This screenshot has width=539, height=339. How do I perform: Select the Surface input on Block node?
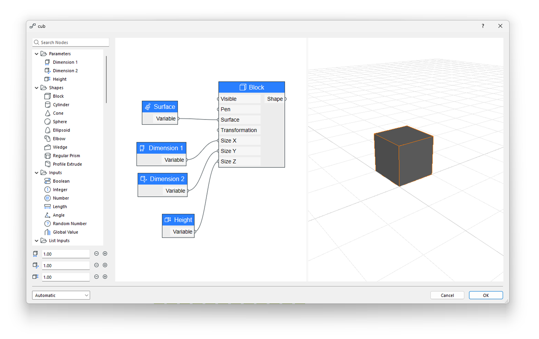239,120
